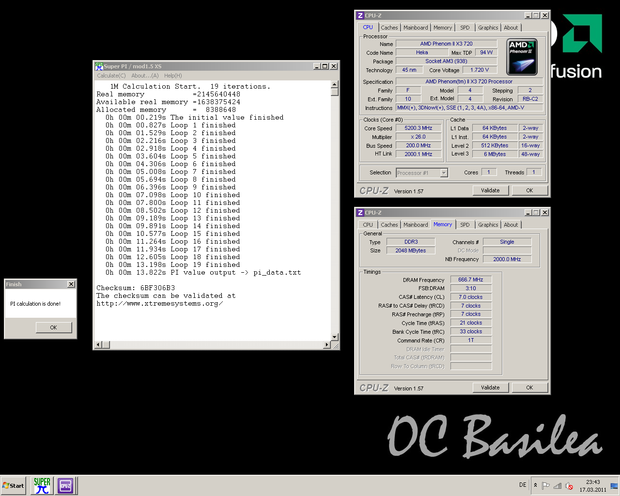Click the xtremesystems.org URL text

(160, 304)
